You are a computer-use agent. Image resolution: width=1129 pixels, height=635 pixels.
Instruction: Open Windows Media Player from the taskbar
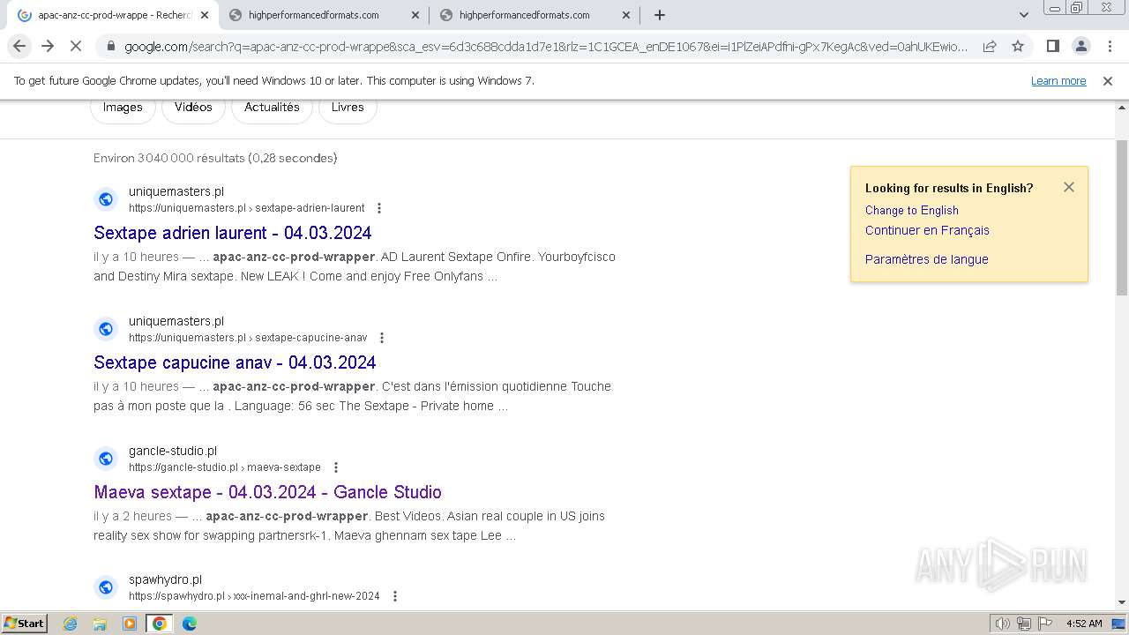click(x=130, y=624)
